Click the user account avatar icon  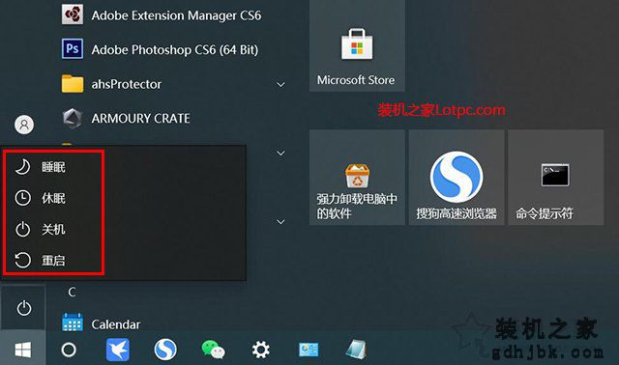(24, 125)
